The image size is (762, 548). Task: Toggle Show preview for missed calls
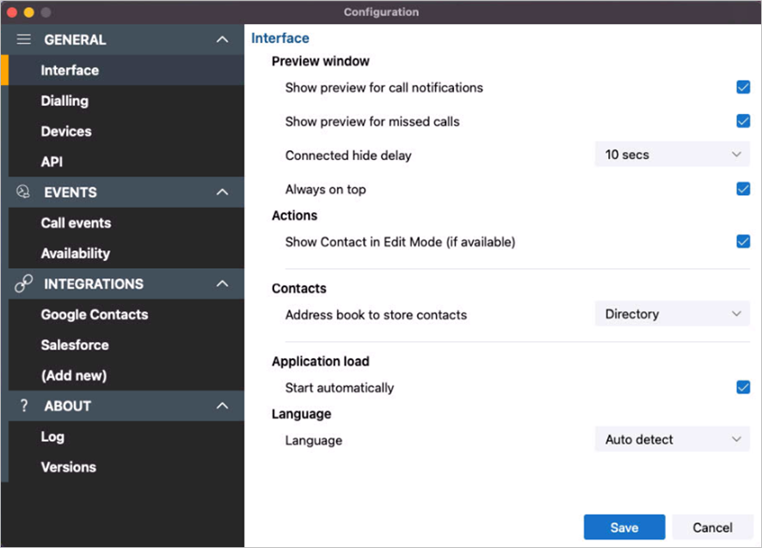743,121
